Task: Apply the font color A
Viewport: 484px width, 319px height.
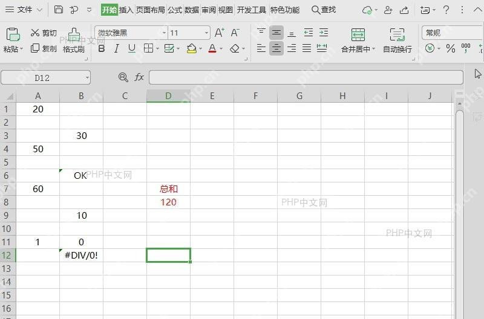Action: [212, 48]
